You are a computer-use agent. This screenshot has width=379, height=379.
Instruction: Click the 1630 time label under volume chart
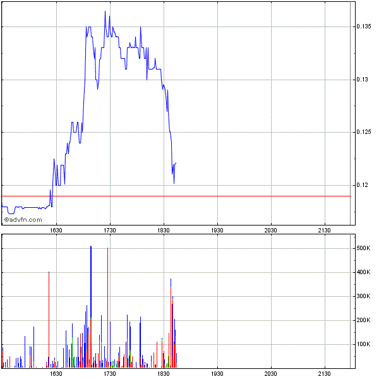[x=56, y=374]
